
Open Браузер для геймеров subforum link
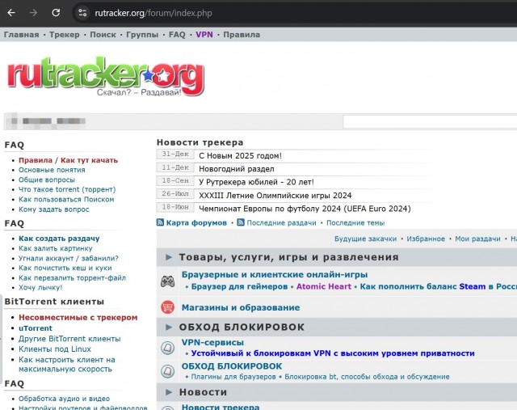(x=239, y=286)
